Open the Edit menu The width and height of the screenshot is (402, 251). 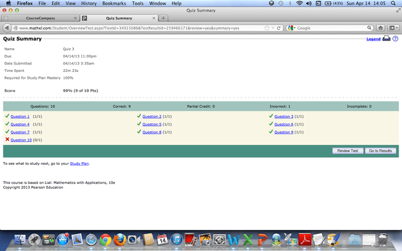[x=56, y=3]
